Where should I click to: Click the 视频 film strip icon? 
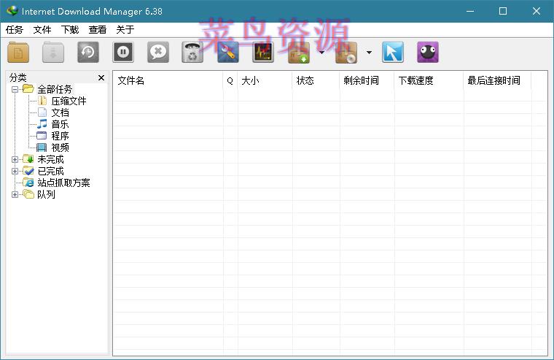point(42,148)
